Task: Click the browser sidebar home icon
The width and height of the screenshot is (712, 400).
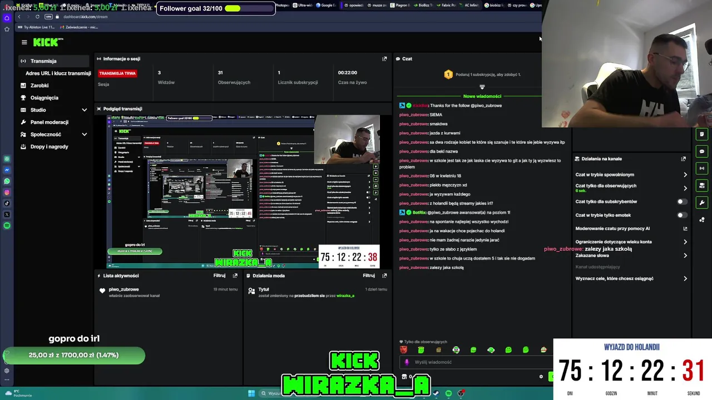Action: pos(7,18)
